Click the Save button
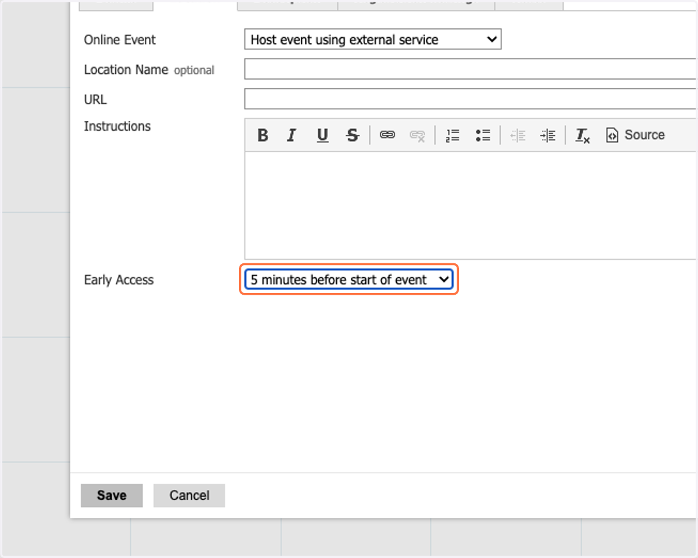 [112, 496]
